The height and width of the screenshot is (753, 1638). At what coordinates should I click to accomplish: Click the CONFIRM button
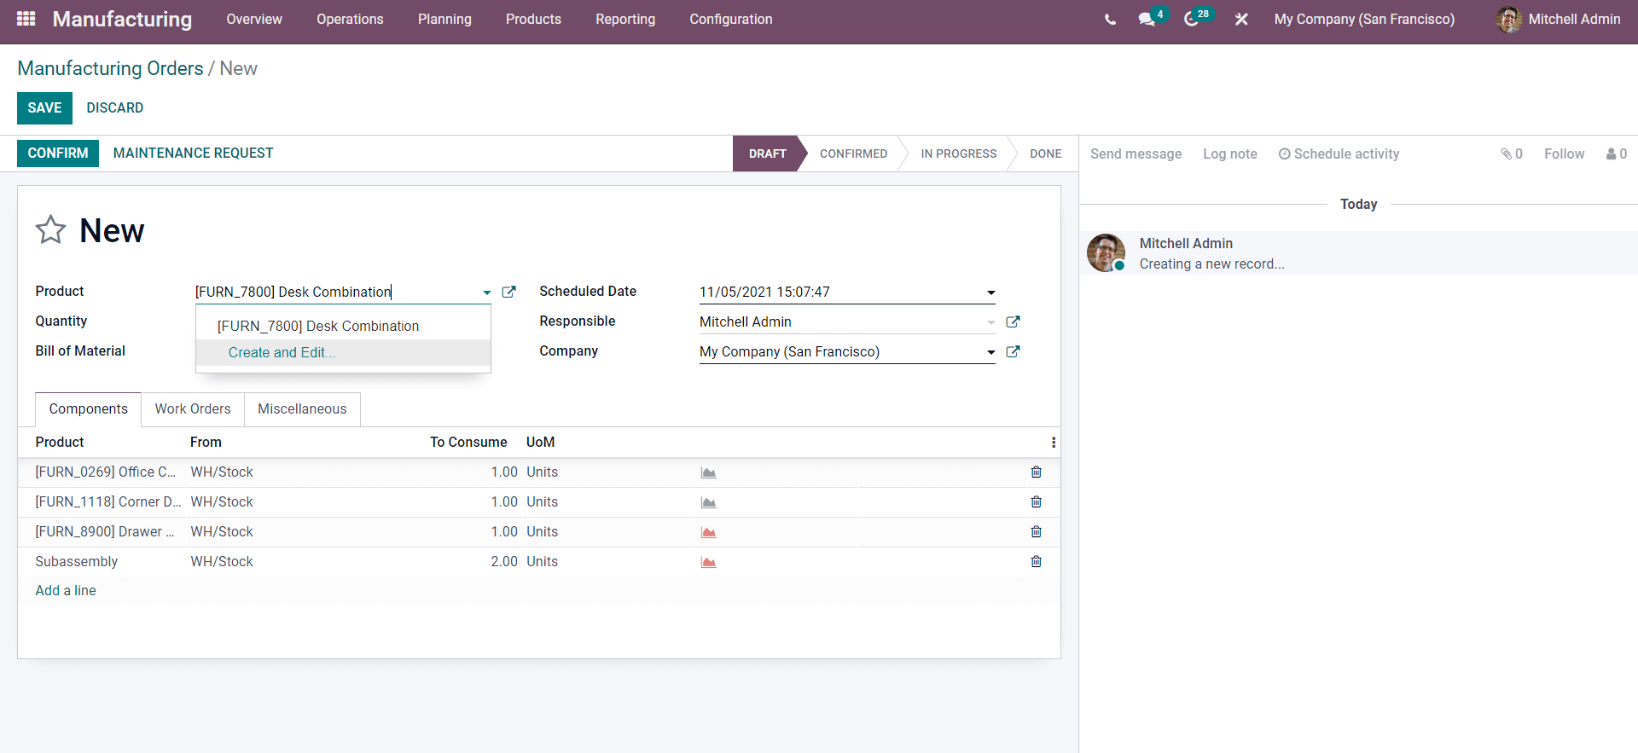pos(58,153)
